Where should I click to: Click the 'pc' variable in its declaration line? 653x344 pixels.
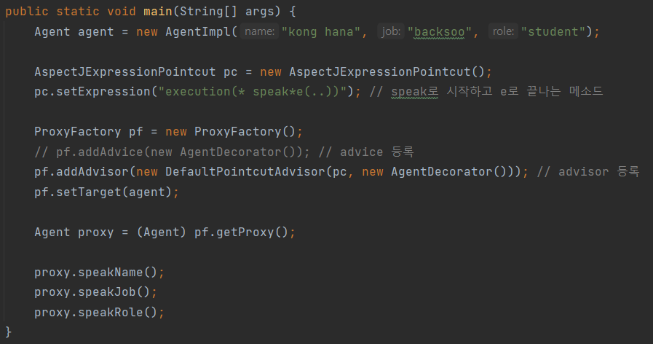pyautogui.click(x=230, y=71)
